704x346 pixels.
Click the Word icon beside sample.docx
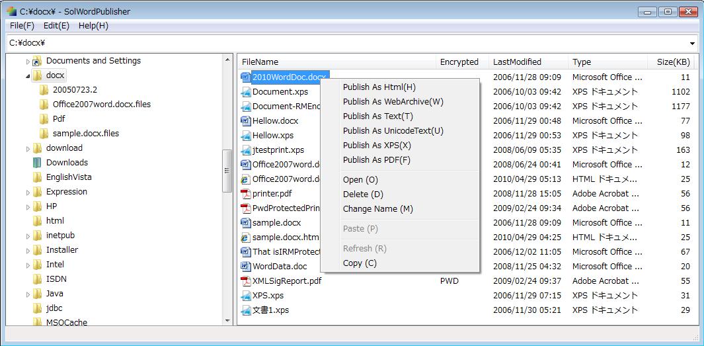(246, 222)
